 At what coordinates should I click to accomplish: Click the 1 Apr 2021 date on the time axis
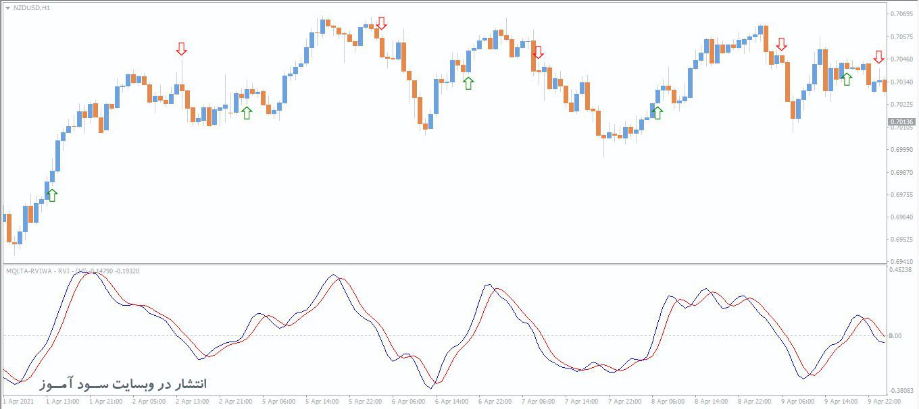18,402
